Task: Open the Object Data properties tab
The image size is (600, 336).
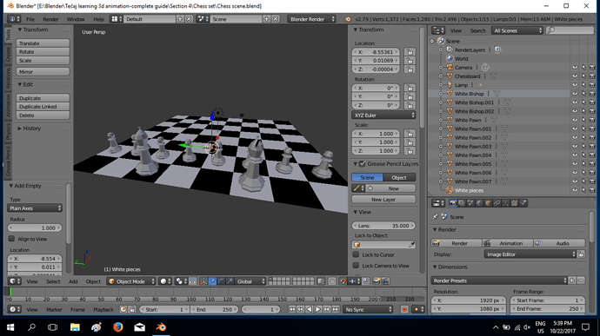Action: (505, 203)
